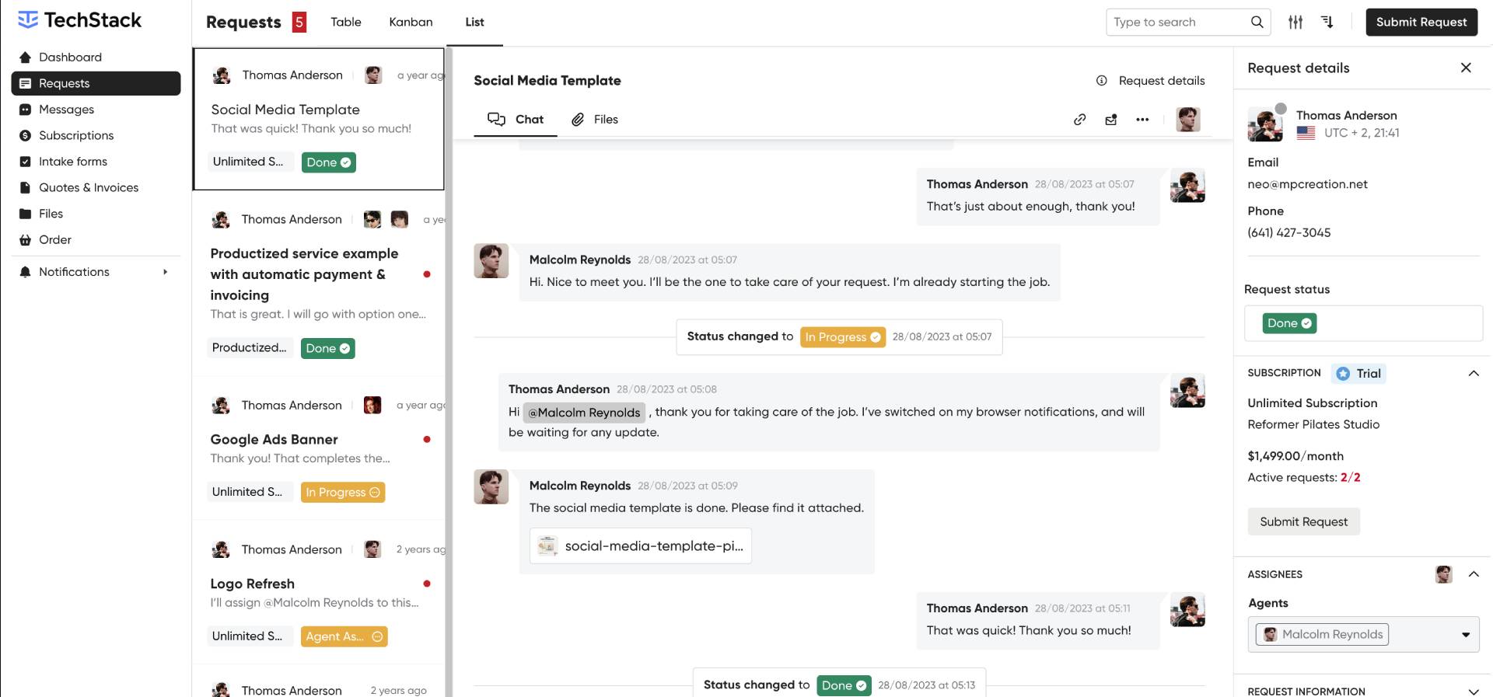This screenshot has width=1493, height=697.
Task: Collapse the Subscription section
Action: pyautogui.click(x=1473, y=373)
